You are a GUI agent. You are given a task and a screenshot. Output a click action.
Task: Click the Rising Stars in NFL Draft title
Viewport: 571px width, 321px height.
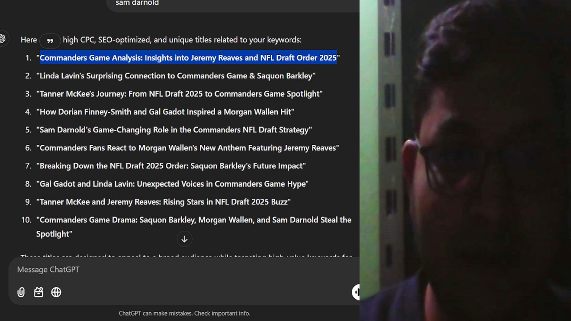tap(163, 202)
